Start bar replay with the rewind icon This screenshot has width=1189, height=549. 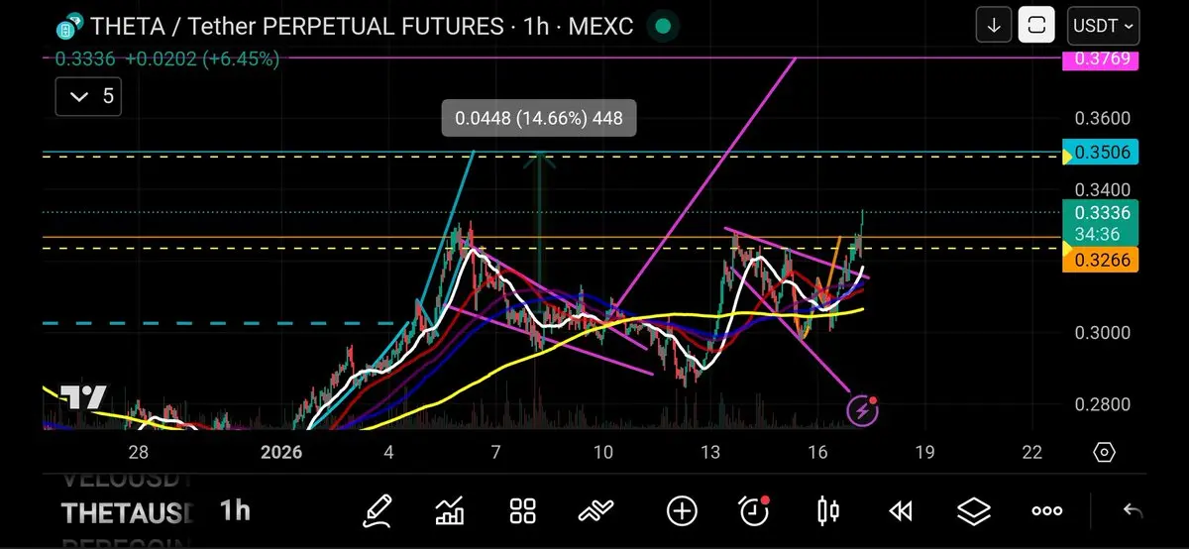pos(900,511)
